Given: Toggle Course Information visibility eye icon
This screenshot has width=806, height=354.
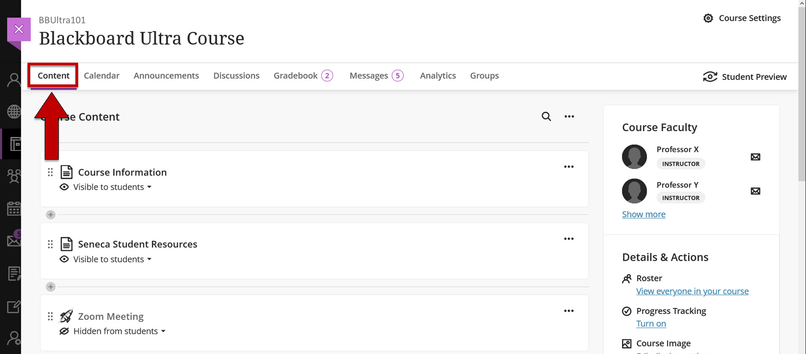Looking at the screenshot, I should 64,187.
